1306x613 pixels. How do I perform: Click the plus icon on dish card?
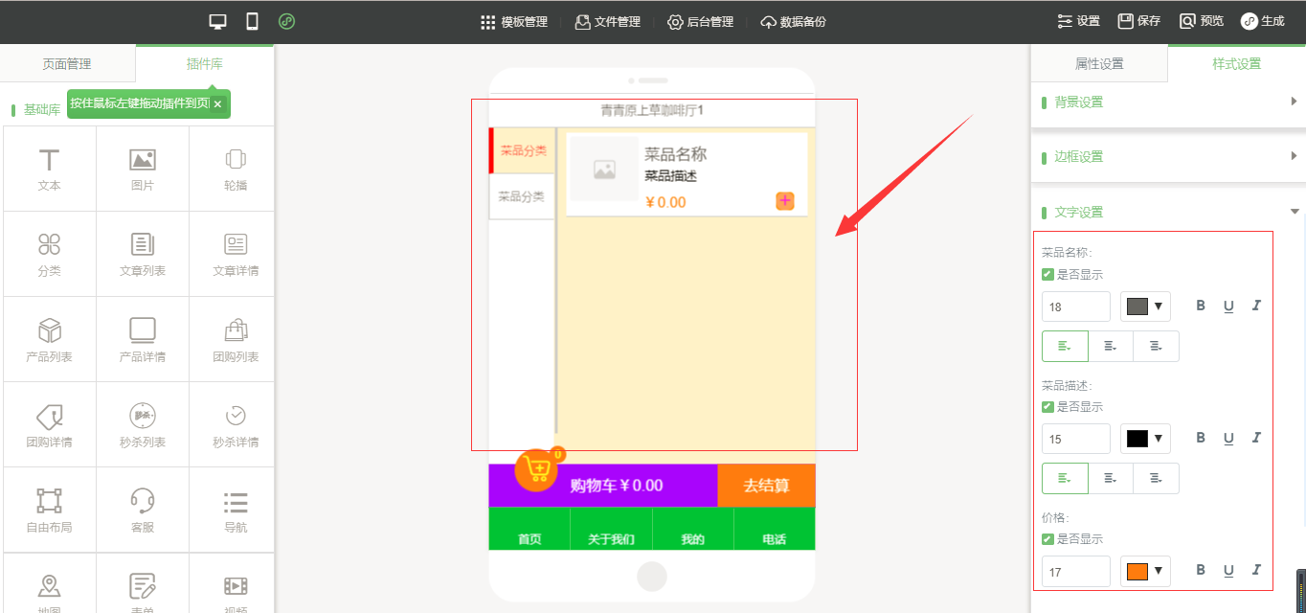785,200
